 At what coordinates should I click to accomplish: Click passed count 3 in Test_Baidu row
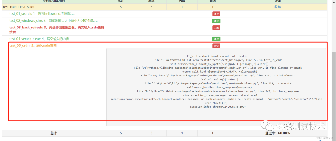[x=151, y=7]
